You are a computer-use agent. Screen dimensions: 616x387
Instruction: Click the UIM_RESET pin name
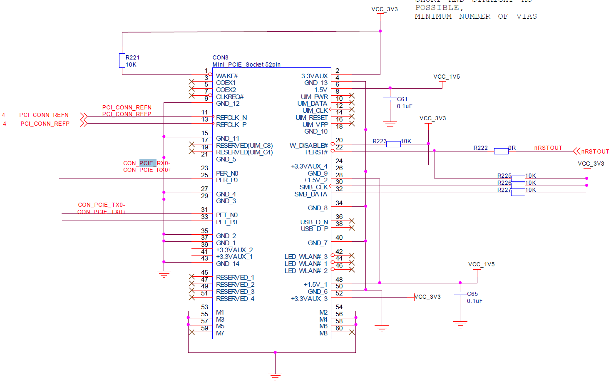pos(311,118)
